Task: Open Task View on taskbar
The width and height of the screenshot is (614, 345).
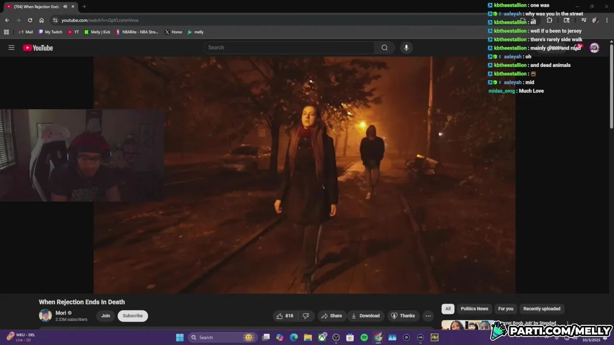Action: point(266,337)
